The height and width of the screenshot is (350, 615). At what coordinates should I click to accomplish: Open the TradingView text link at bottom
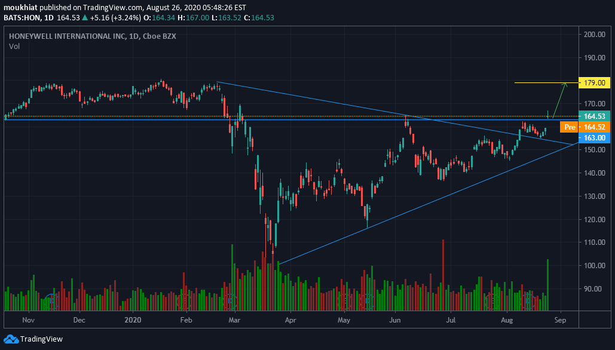click(x=41, y=339)
